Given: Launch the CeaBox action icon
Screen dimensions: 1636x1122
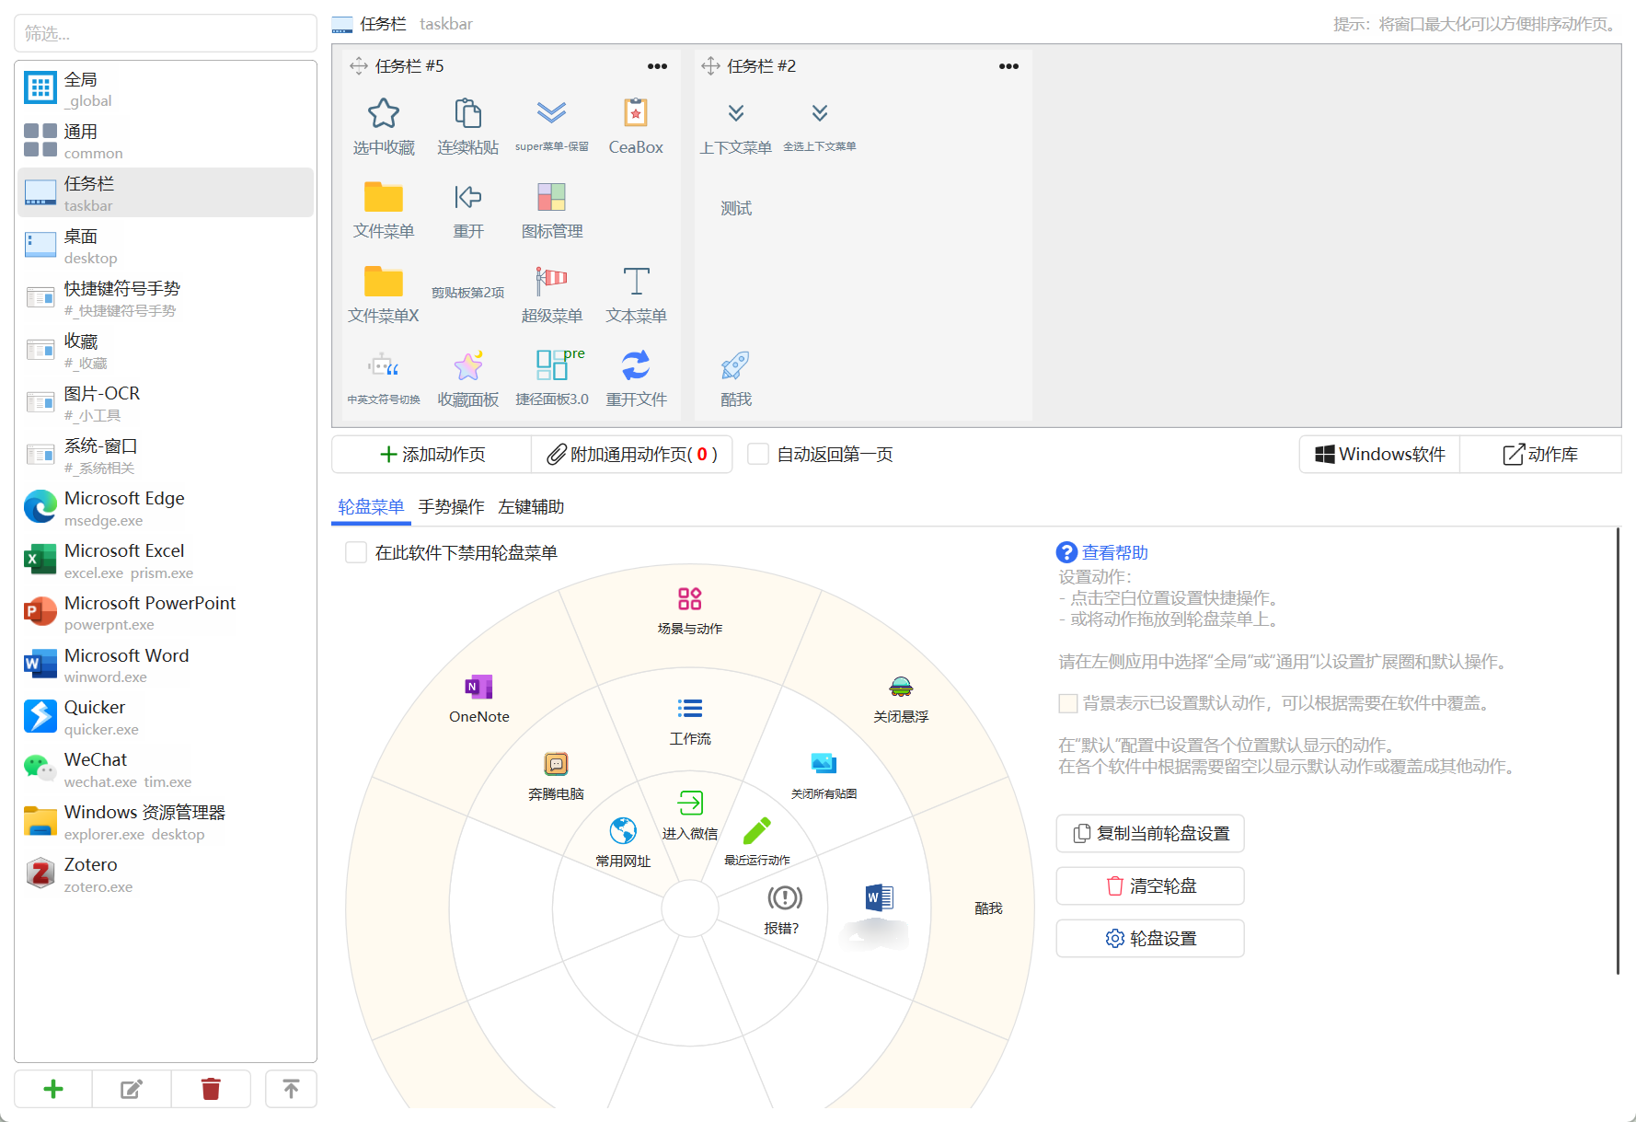Looking at the screenshot, I should 636,126.
